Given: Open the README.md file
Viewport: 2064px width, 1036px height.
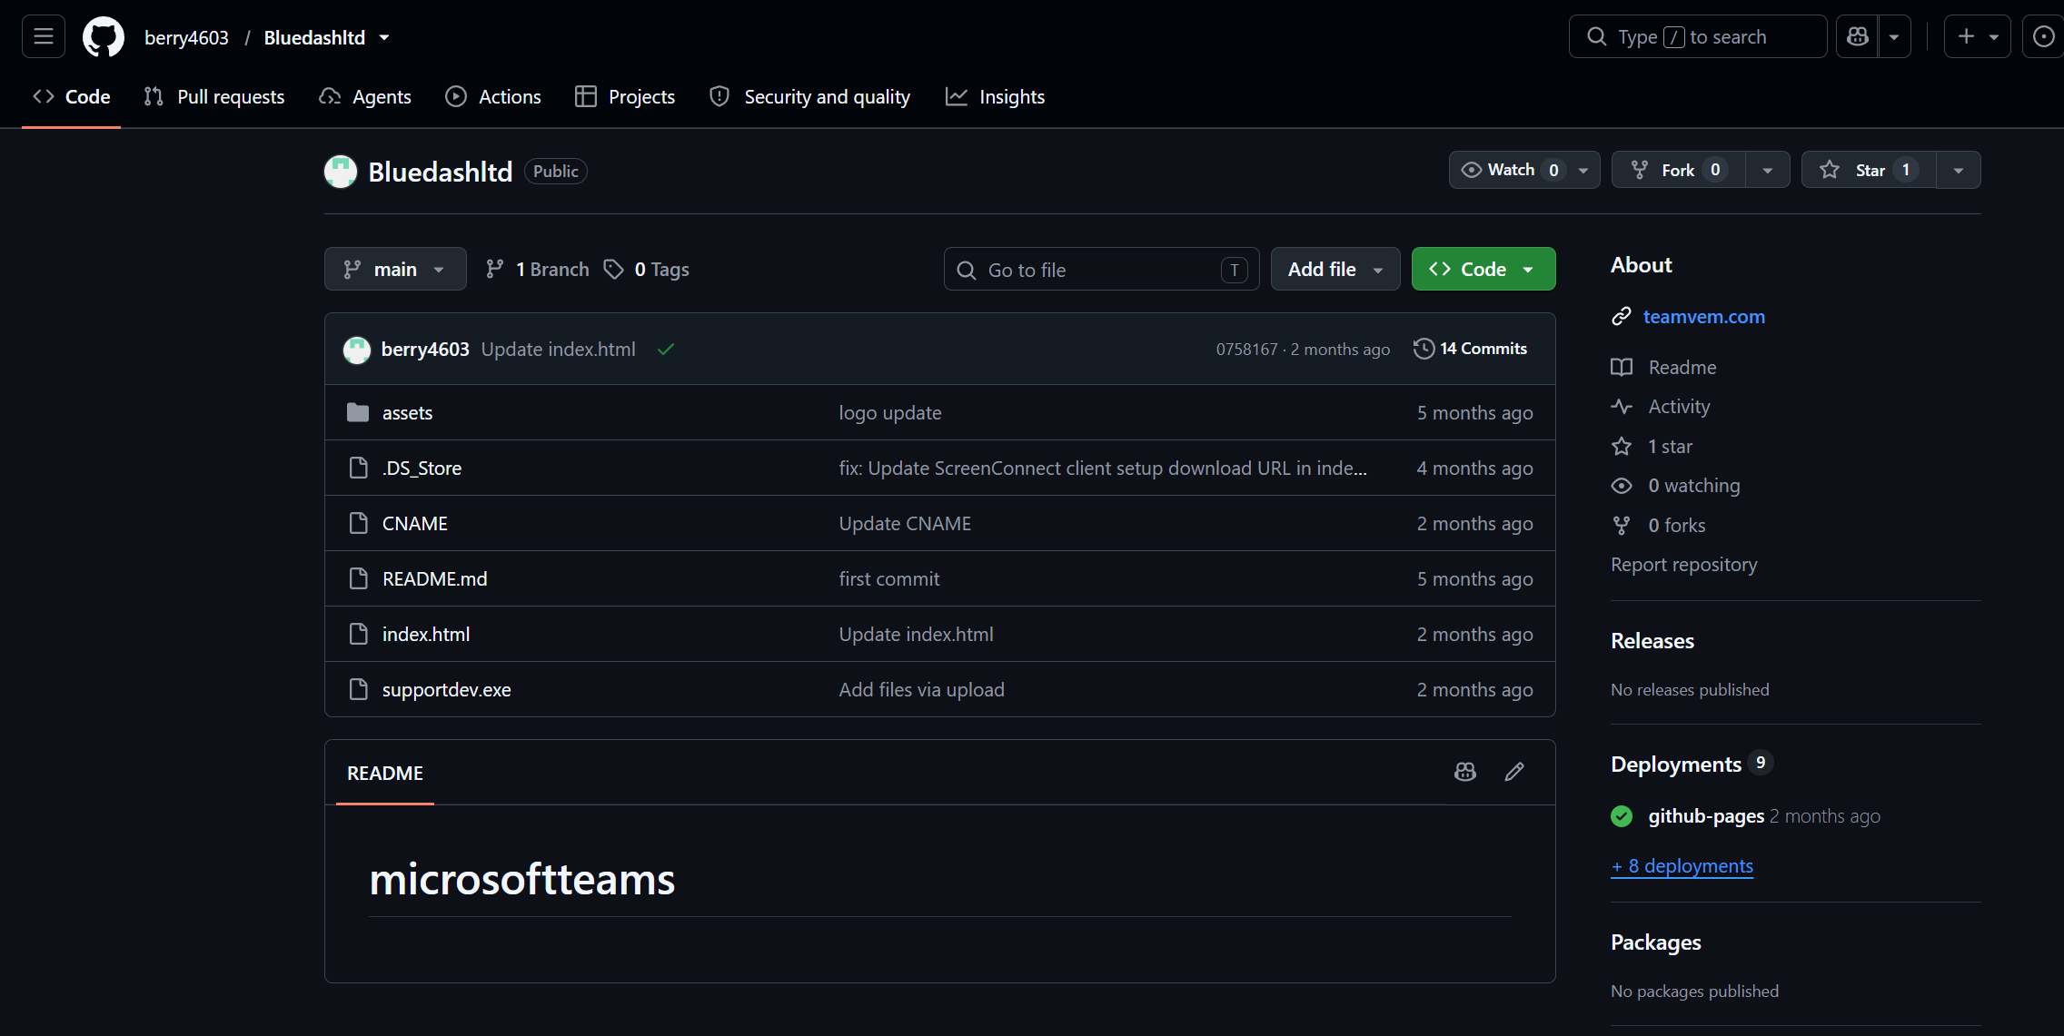Looking at the screenshot, I should coord(434,578).
